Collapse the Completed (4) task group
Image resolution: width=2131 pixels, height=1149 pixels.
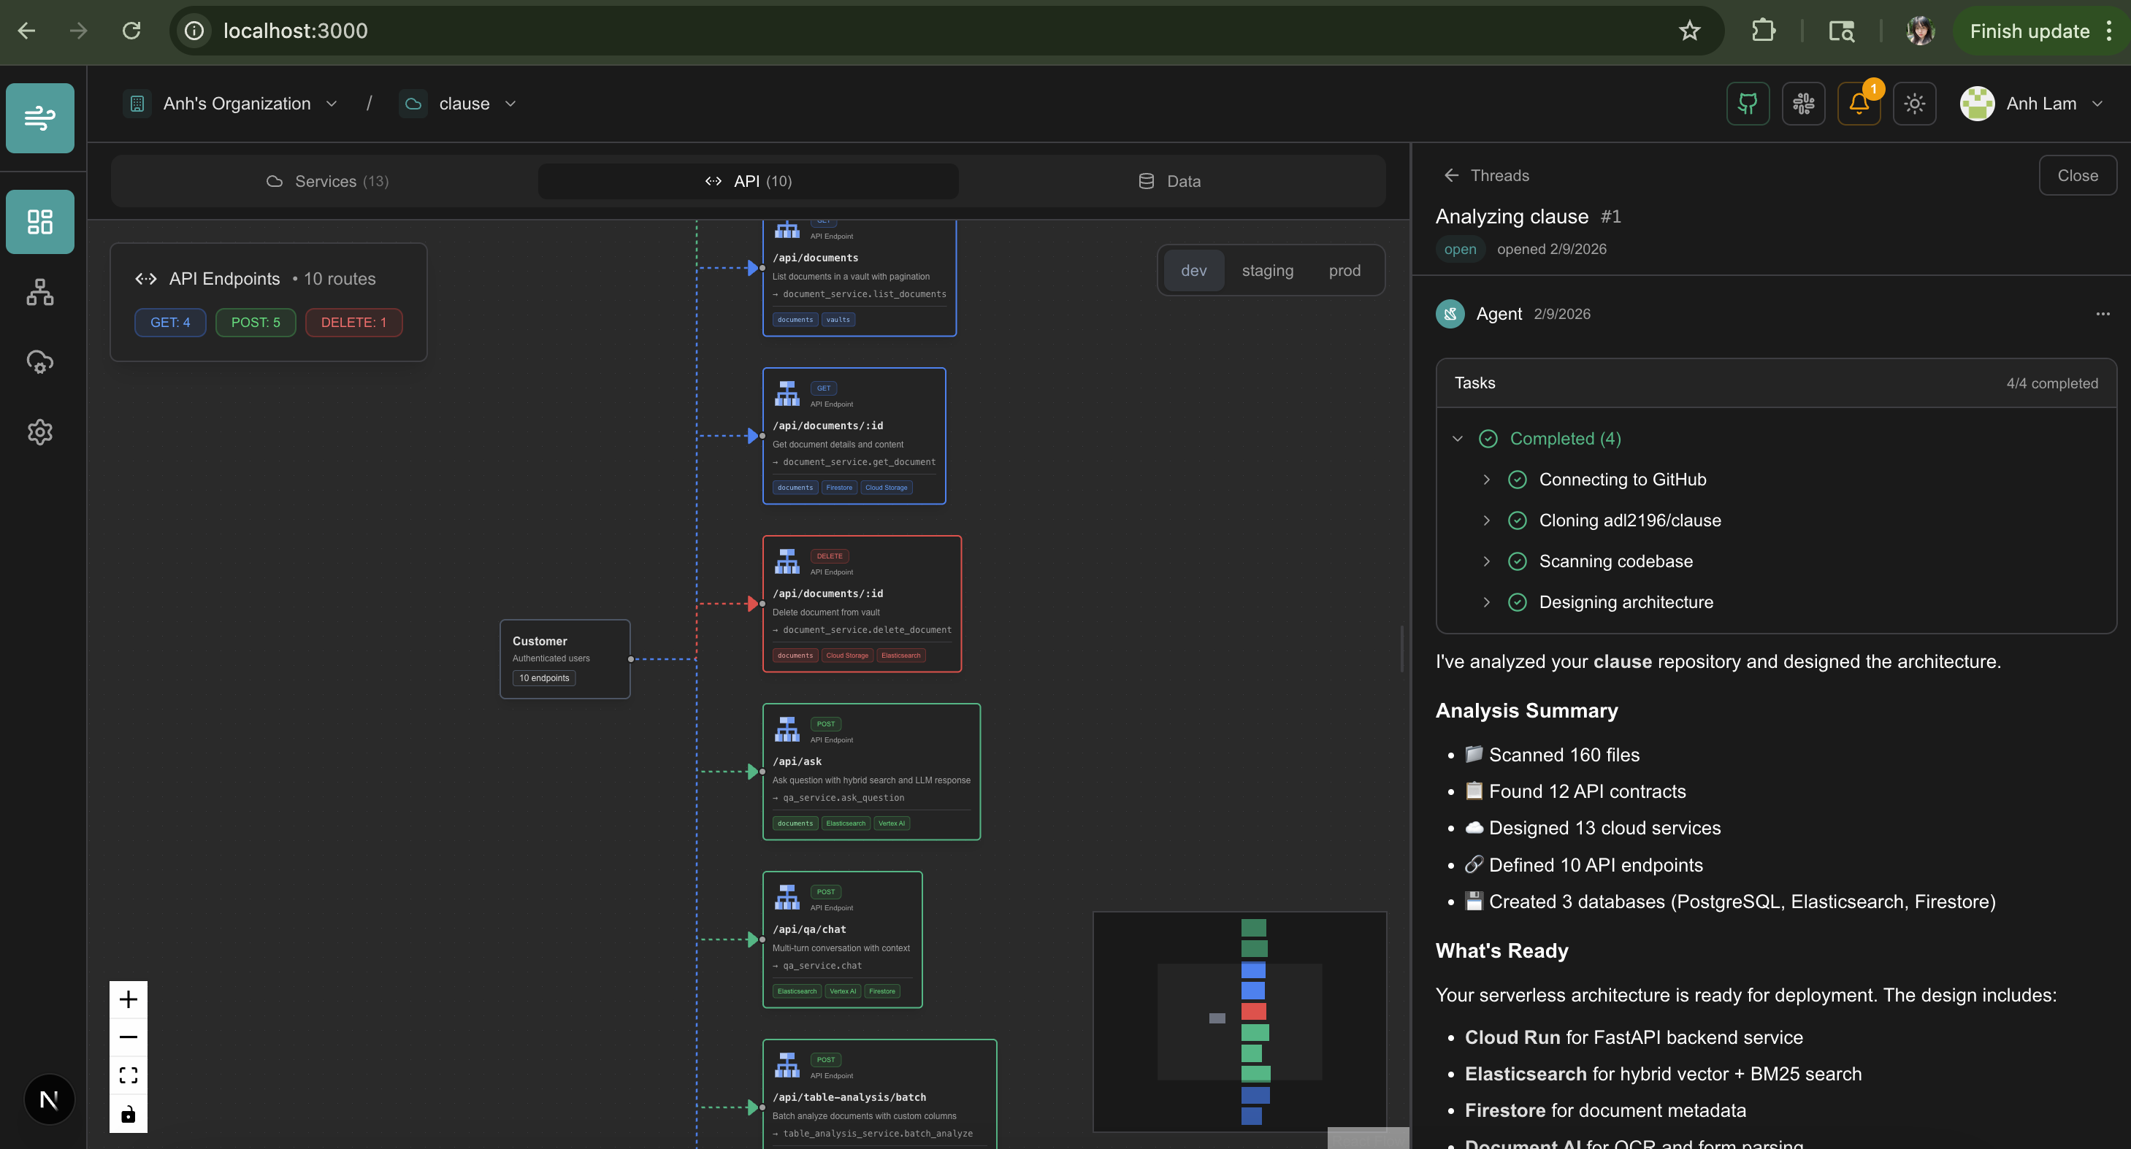tap(1457, 439)
